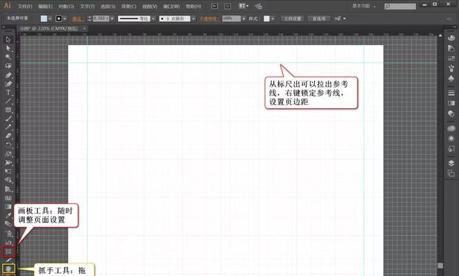
Task: Expand the opacity slider arrow
Action: pos(244,19)
